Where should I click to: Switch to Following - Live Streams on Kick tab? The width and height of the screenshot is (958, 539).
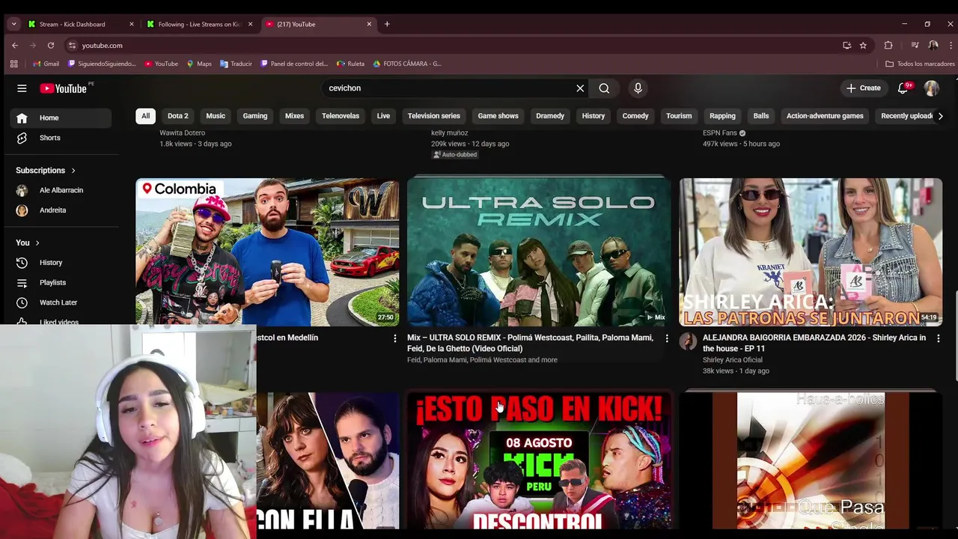(x=198, y=24)
